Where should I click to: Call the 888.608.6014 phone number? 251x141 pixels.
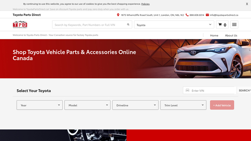(197, 15)
